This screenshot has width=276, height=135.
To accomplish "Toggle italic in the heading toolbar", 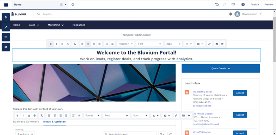I will tap(56, 44).
